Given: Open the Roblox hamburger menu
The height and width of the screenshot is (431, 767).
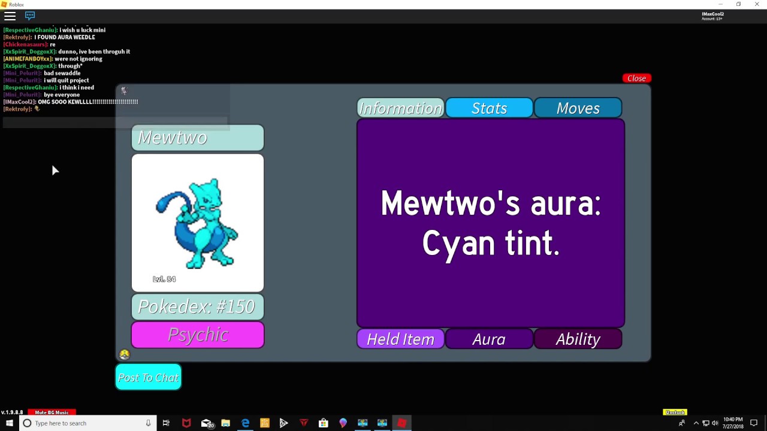Looking at the screenshot, I should click(x=10, y=16).
